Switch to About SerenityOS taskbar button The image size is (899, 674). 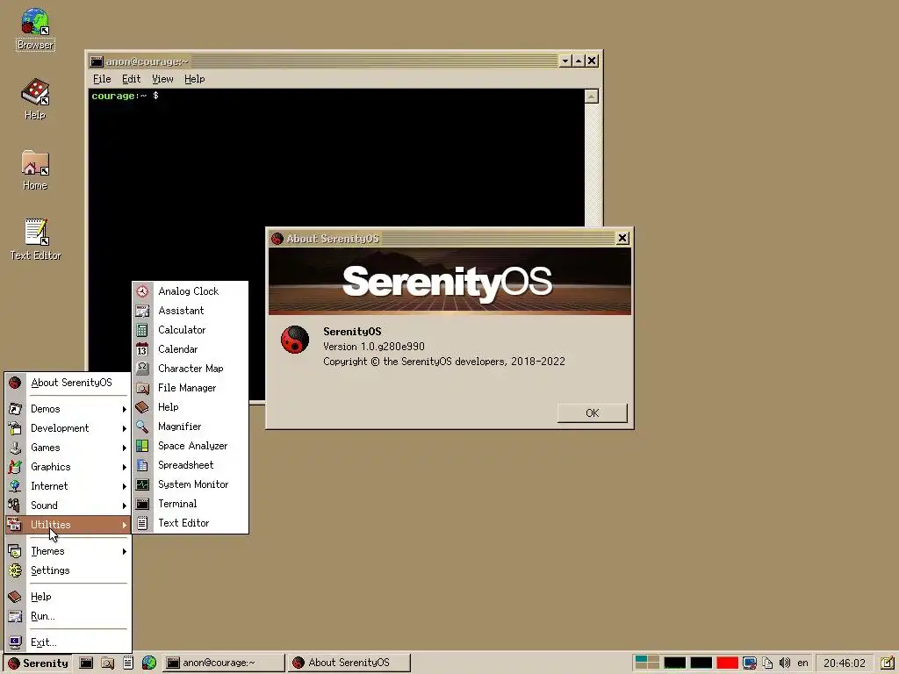click(x=349, y=663)
